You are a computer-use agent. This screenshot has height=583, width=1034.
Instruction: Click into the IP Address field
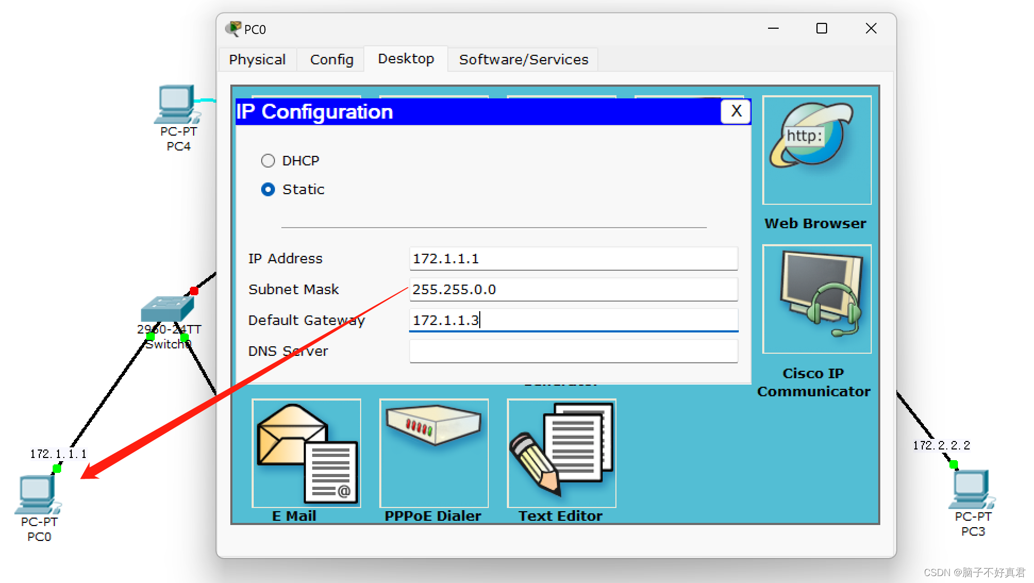coord(573,259)
